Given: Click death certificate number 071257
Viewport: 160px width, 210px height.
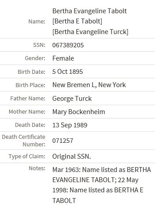Looking at the screenshot, I should [x=63, y=141].
